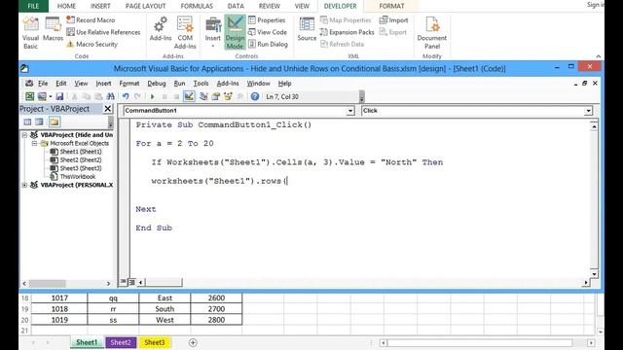Open Document Panel
Image resolution: width=623 pixels, height=350 pixels.
click(432, 33)
